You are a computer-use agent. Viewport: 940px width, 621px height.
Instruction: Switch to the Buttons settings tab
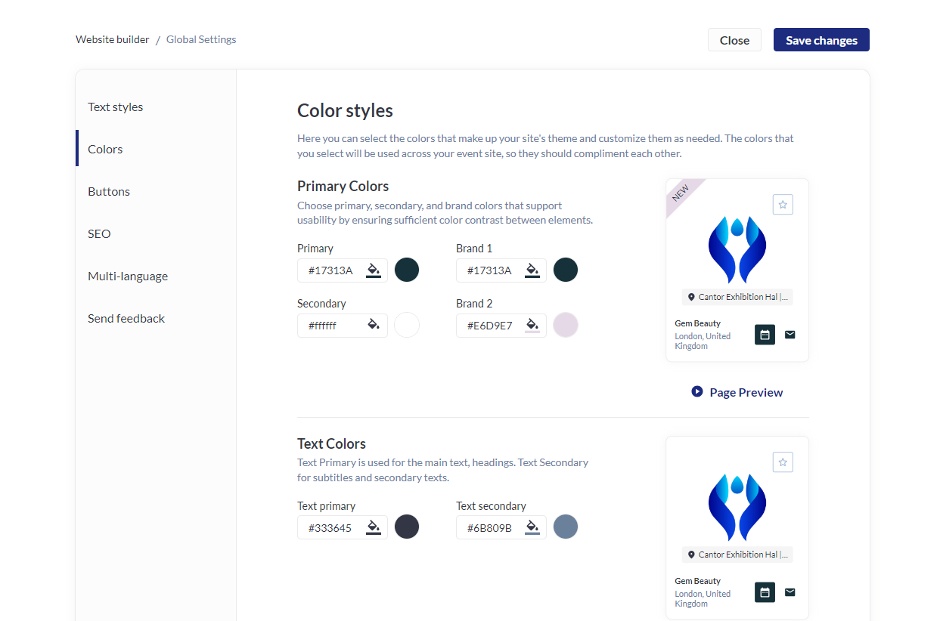[x=109, y=192]
